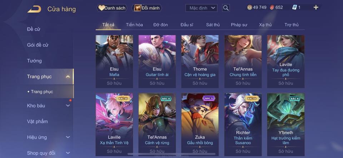Click the red ruby currency icon

tap(272, 7)
